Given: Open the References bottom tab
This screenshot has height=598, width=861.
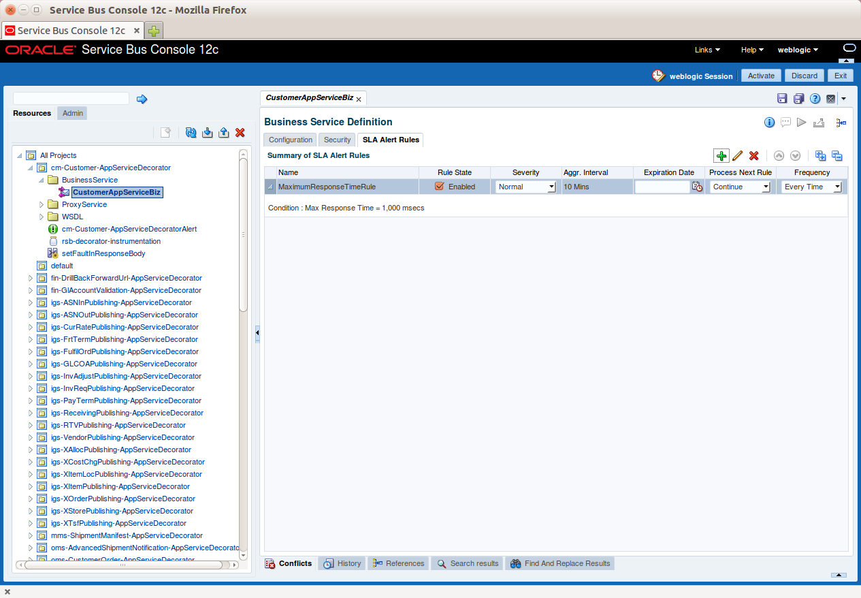Looking at the screenshot, I should tap(398, 563).
